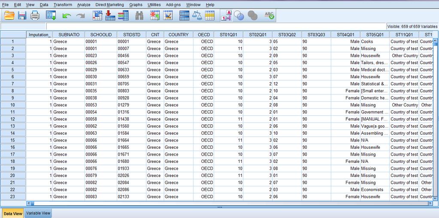Click the horizontal scrollbar right arrow
439x218 pixels.
(x=430, y=203)
